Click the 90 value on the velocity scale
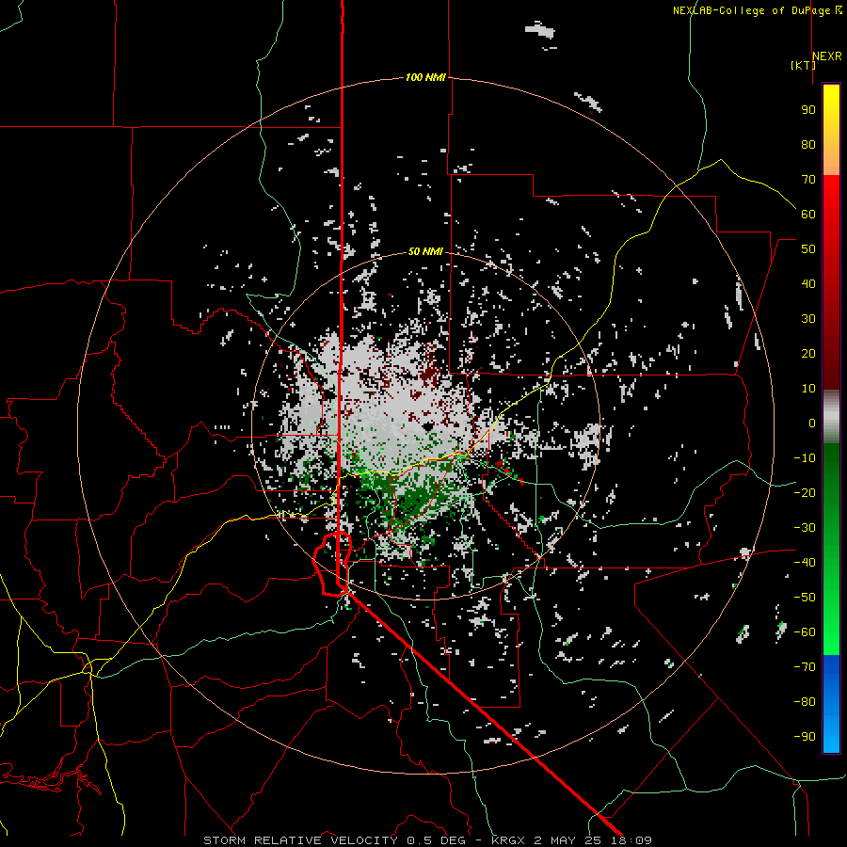The width and height of the screenshot is (847, 847). point(808,110)
